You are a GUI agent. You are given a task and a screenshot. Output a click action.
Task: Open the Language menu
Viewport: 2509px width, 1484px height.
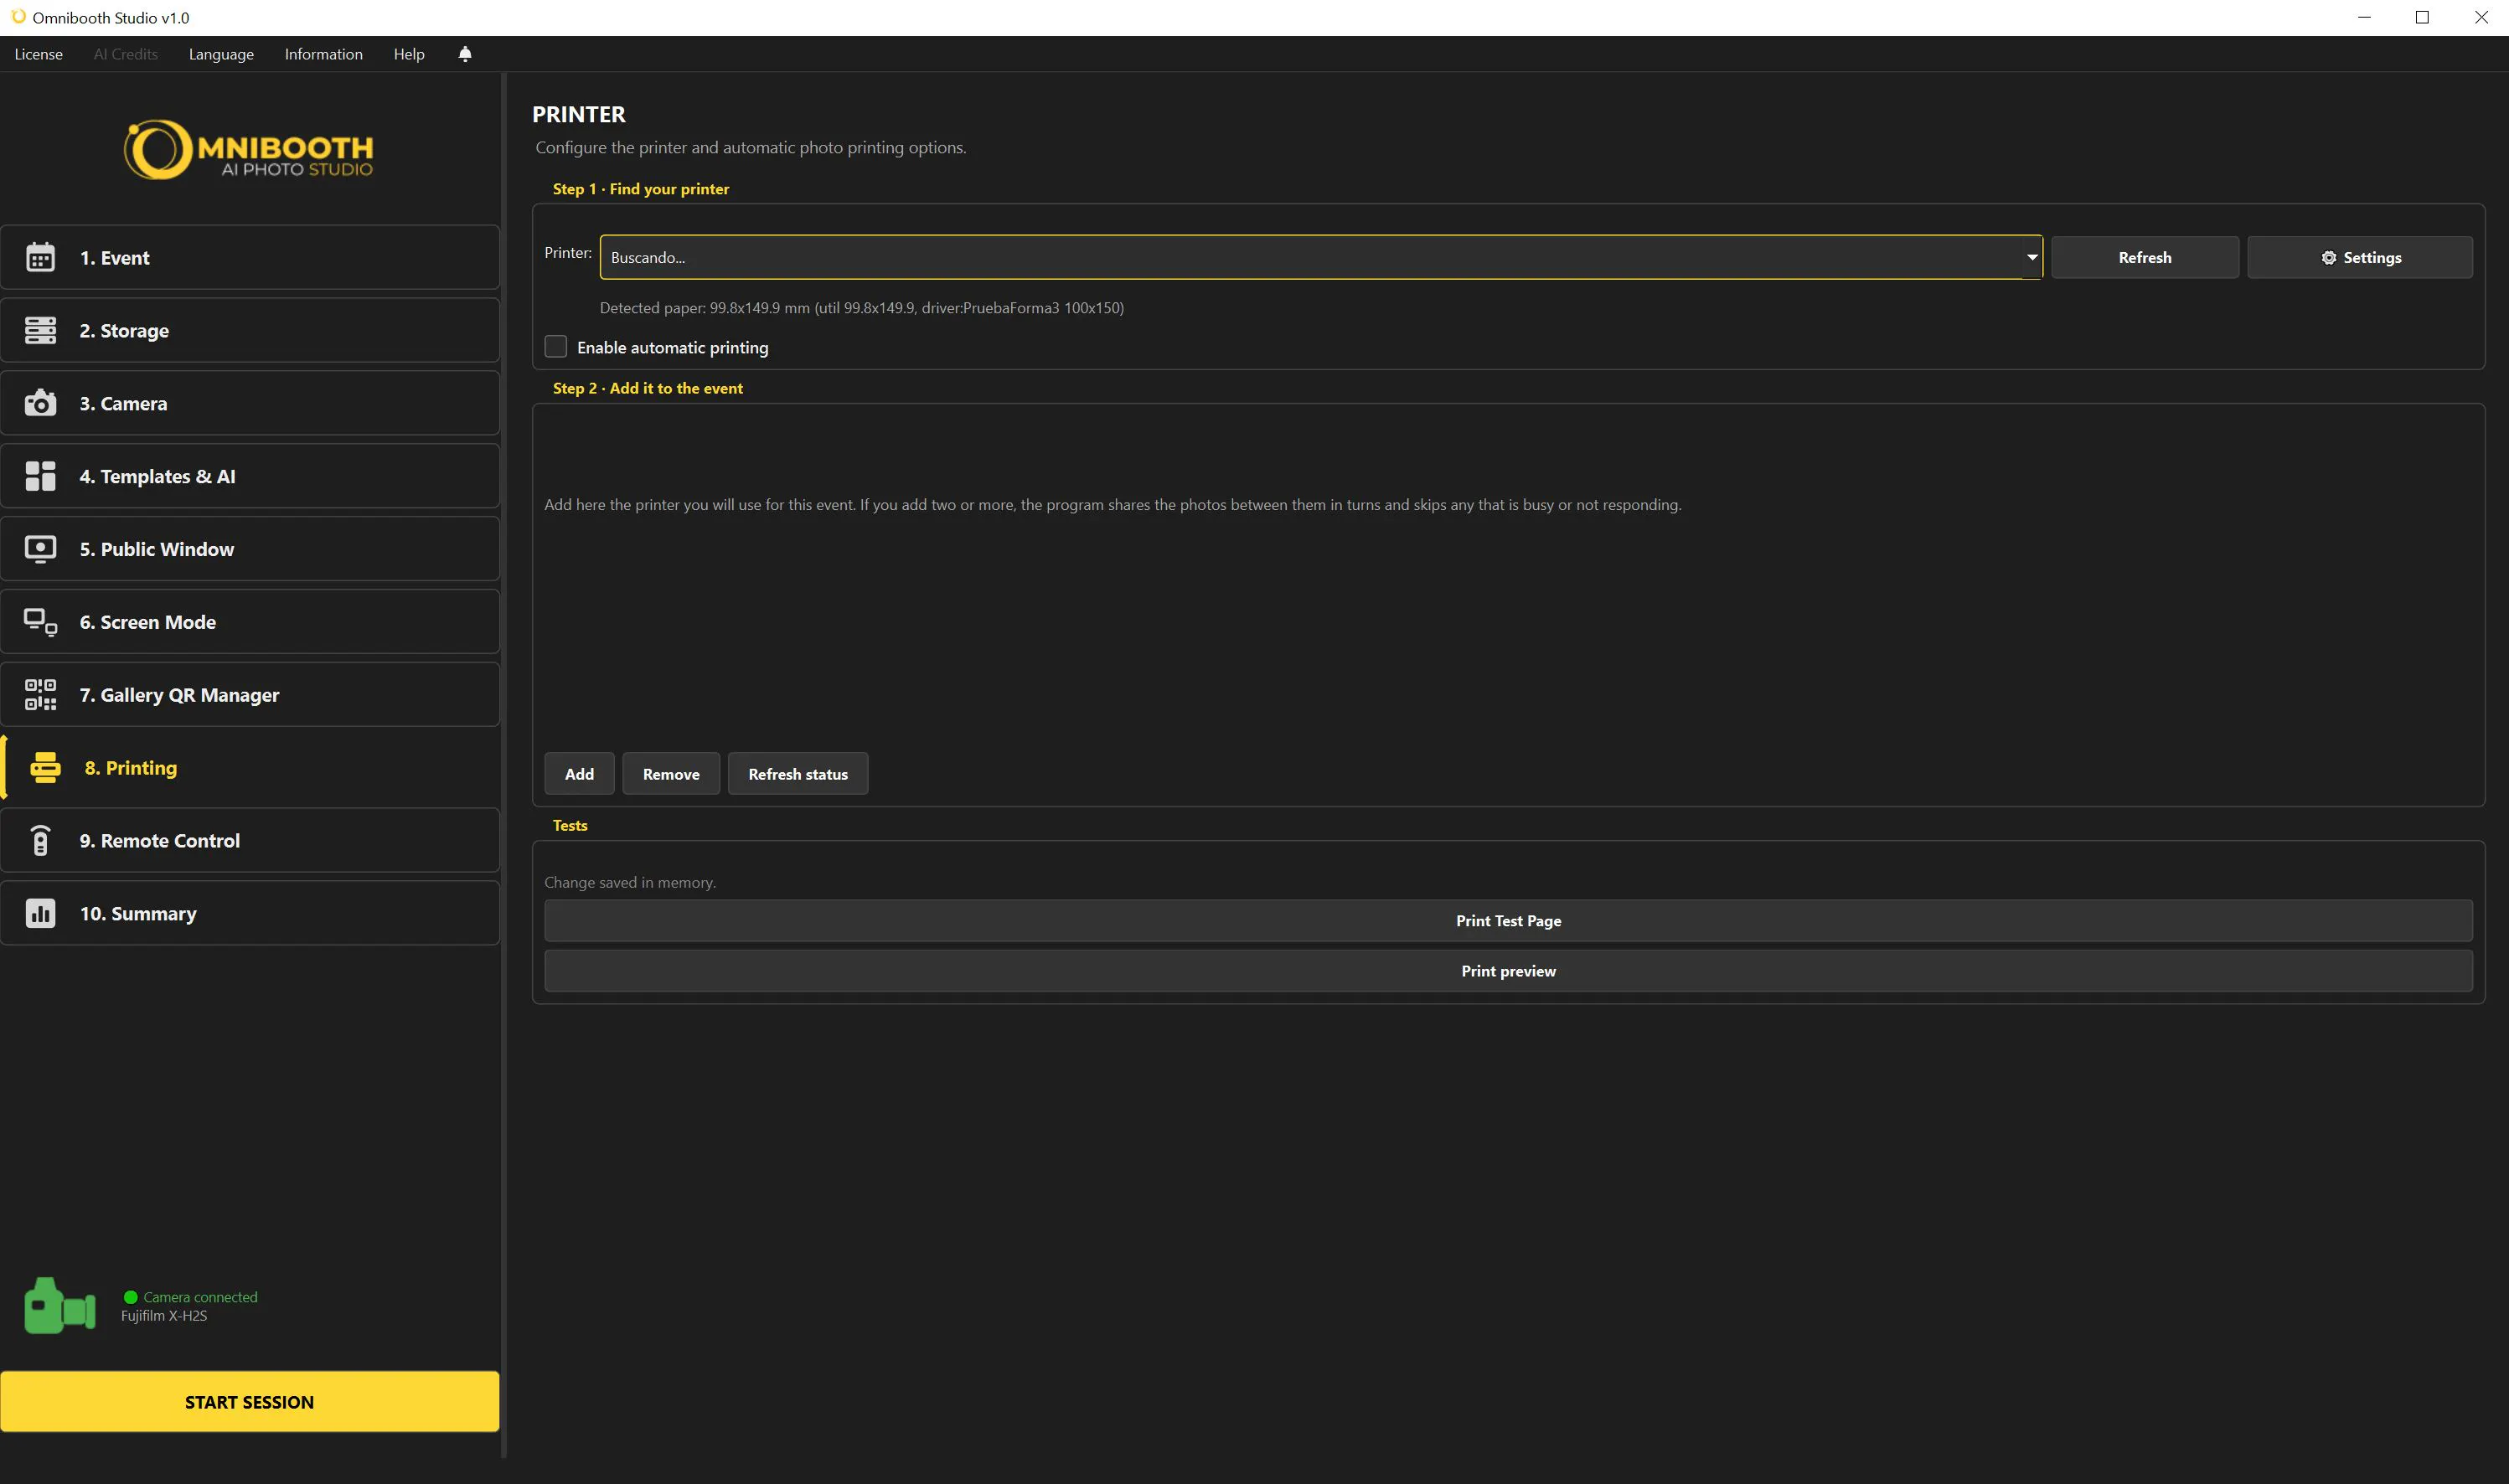point(221,54)
